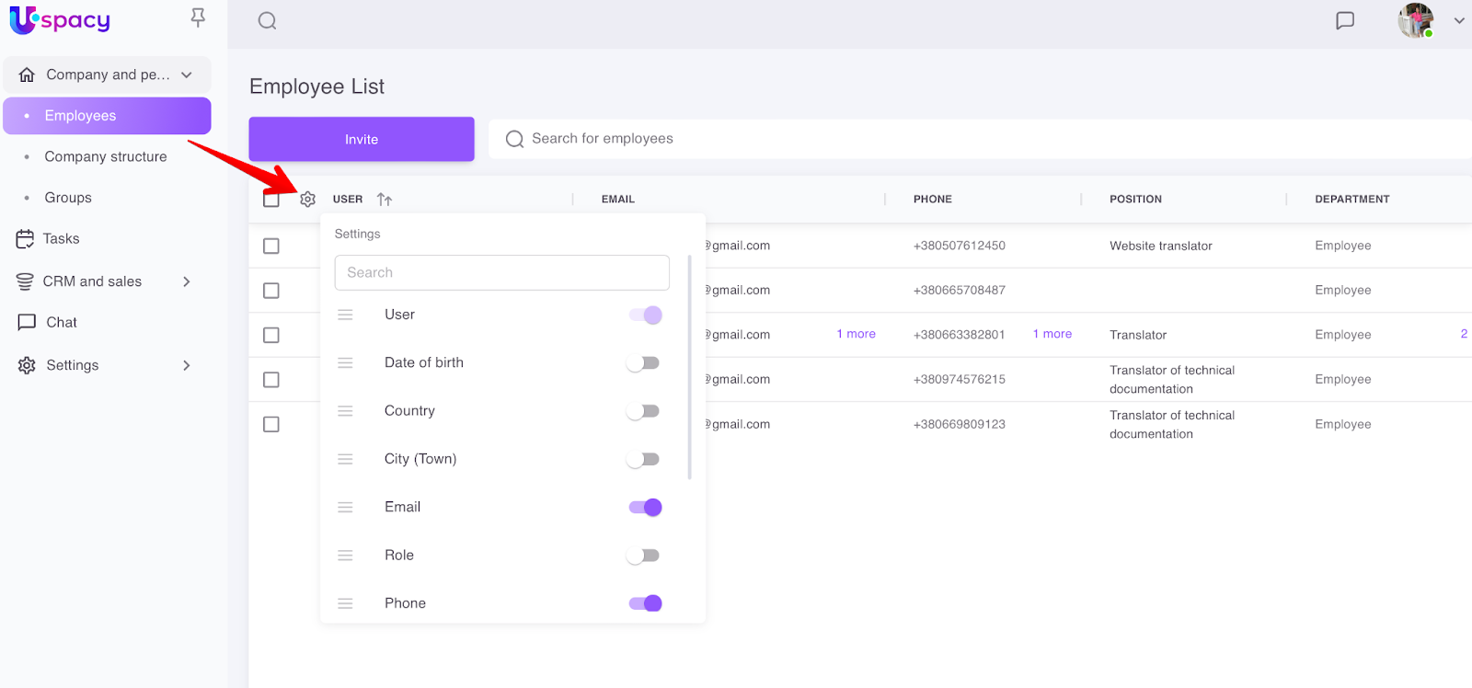Open the global search magnifier icon
Screen dimensions: 1472x688
tap(267, 21)
